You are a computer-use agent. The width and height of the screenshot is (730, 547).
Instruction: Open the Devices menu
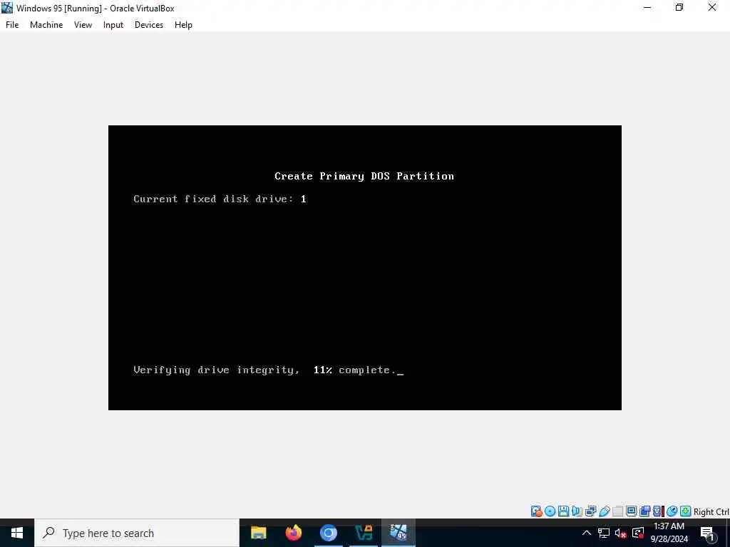point(149,25)
